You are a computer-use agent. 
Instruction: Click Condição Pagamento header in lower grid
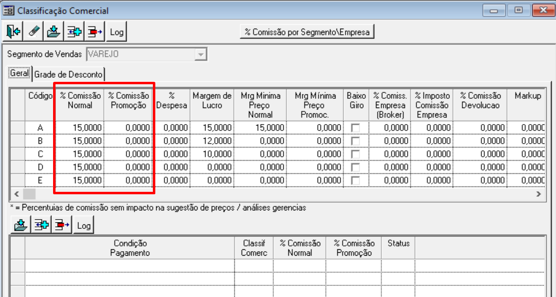click(x=130, y=248)
